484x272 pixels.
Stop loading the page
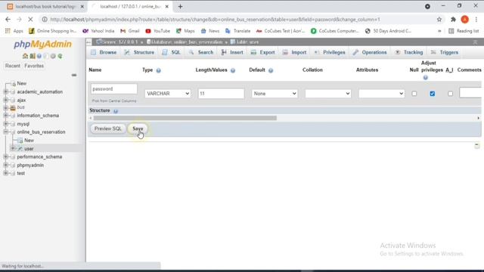(x=30, y=20)
